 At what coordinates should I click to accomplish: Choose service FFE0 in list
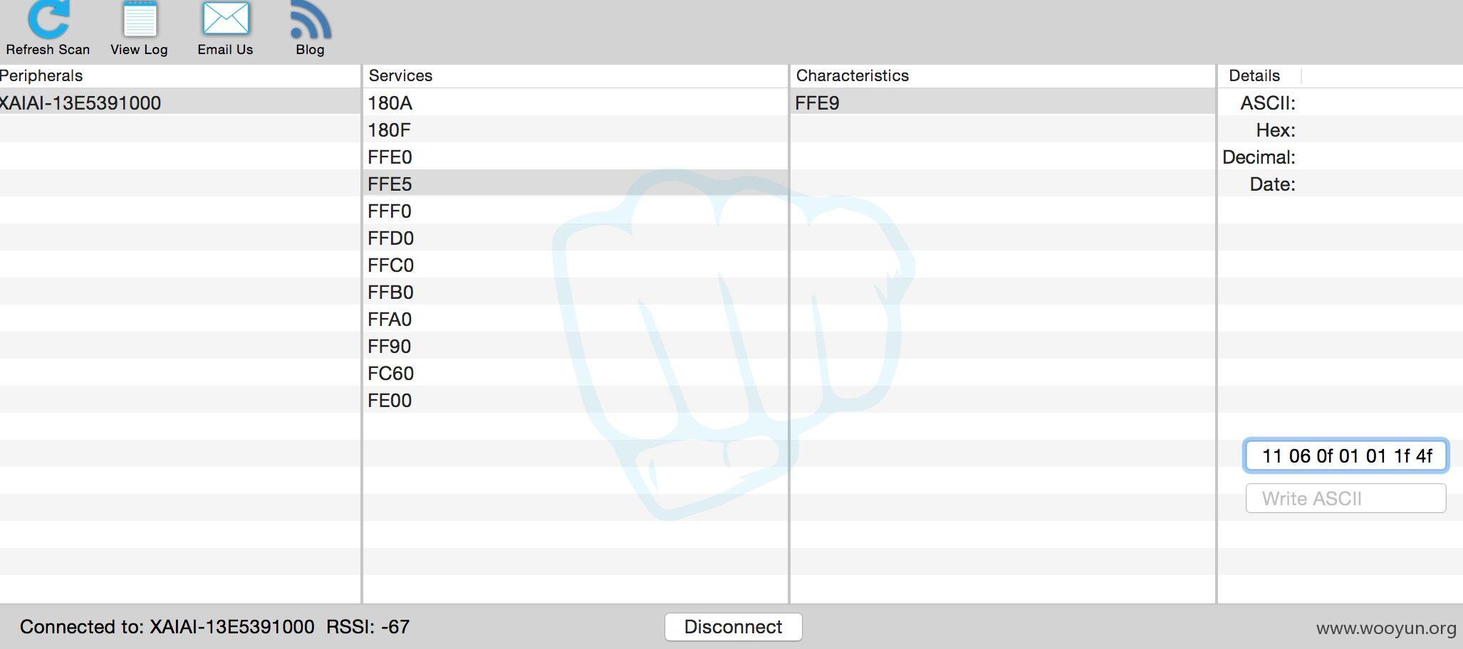[576, 157]
